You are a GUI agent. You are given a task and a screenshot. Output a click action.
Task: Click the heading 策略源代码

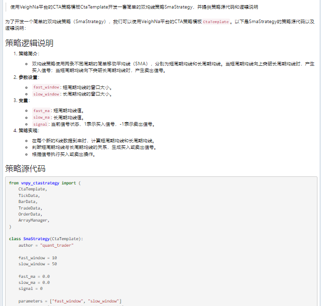25,168
